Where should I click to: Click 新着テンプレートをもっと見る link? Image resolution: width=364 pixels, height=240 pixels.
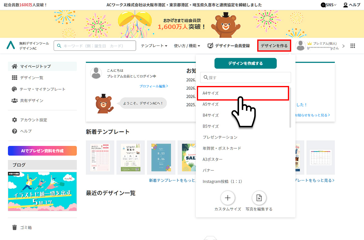pos(172,180)
